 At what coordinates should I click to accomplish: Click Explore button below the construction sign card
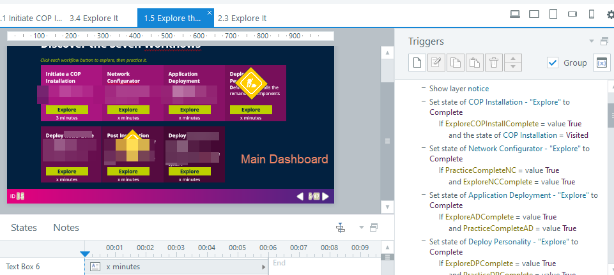pyautogui.click(x=251, y=110)
